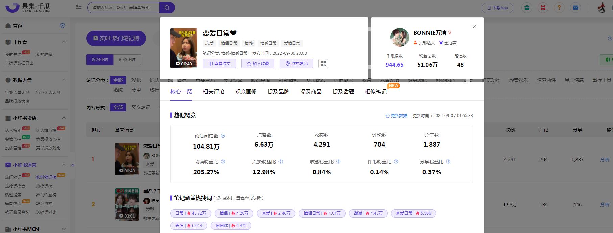
Task: Select 全部 in 笔记分类 filter
Action: 118,80
